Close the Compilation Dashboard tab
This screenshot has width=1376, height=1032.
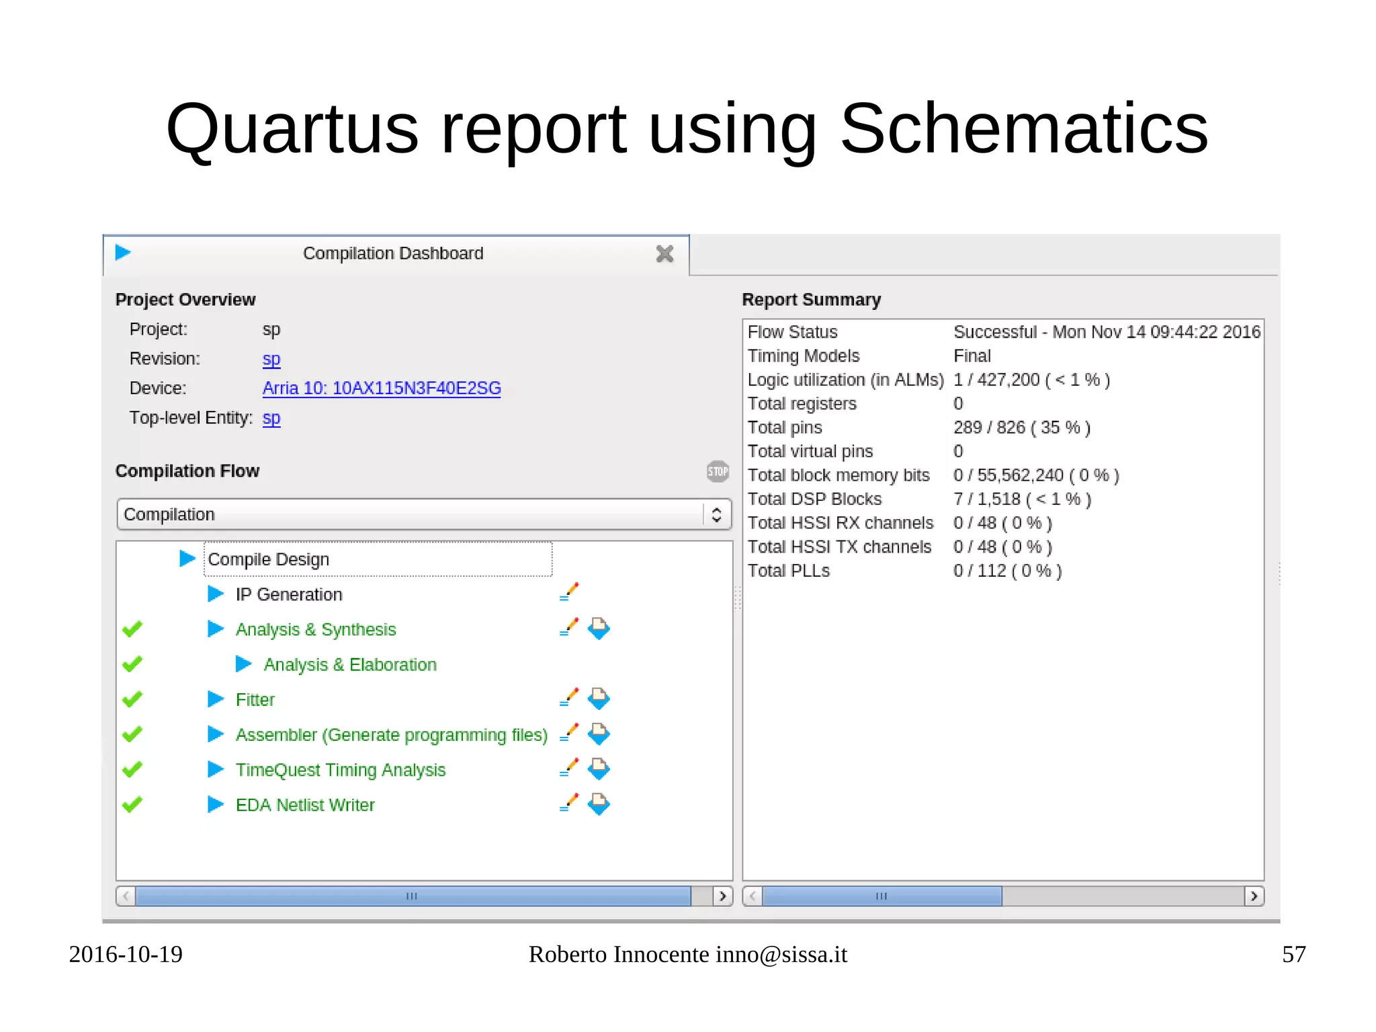664,253
